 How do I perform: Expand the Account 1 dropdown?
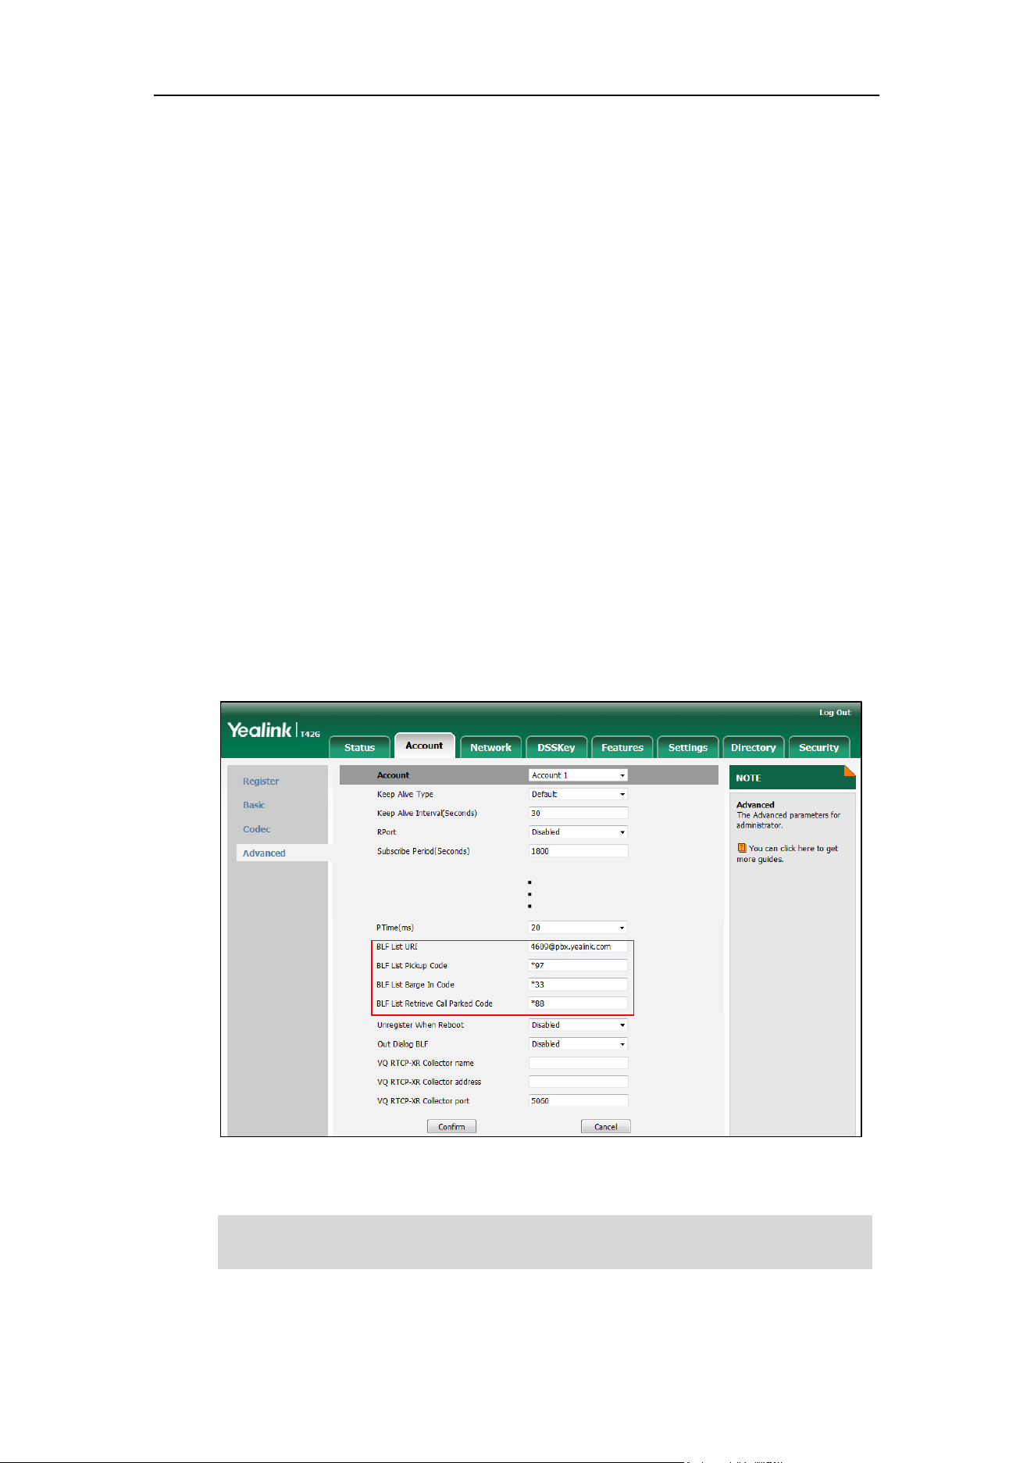[x=578, y=775]
